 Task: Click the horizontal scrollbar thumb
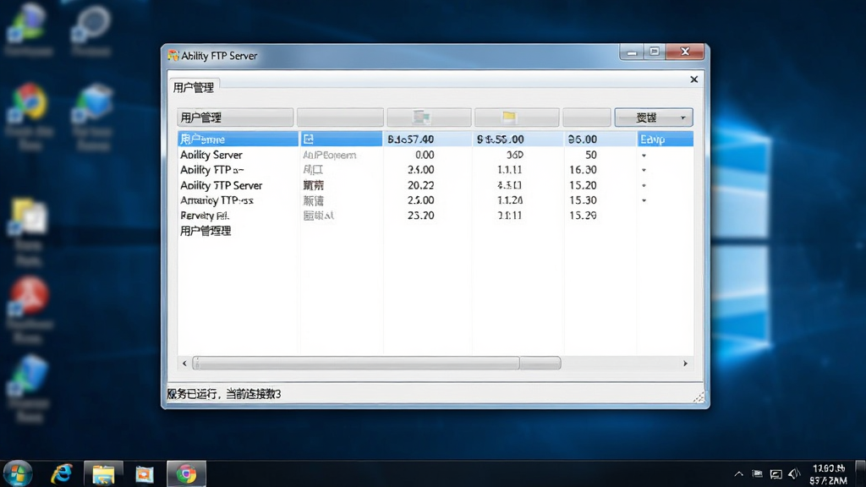(x=376, y=364)
